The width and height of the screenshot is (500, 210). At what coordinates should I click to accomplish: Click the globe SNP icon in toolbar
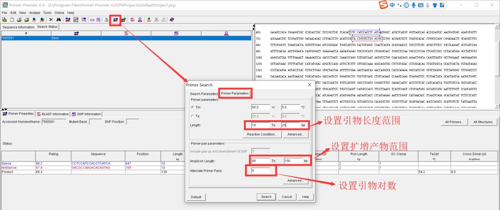(42, 20)
